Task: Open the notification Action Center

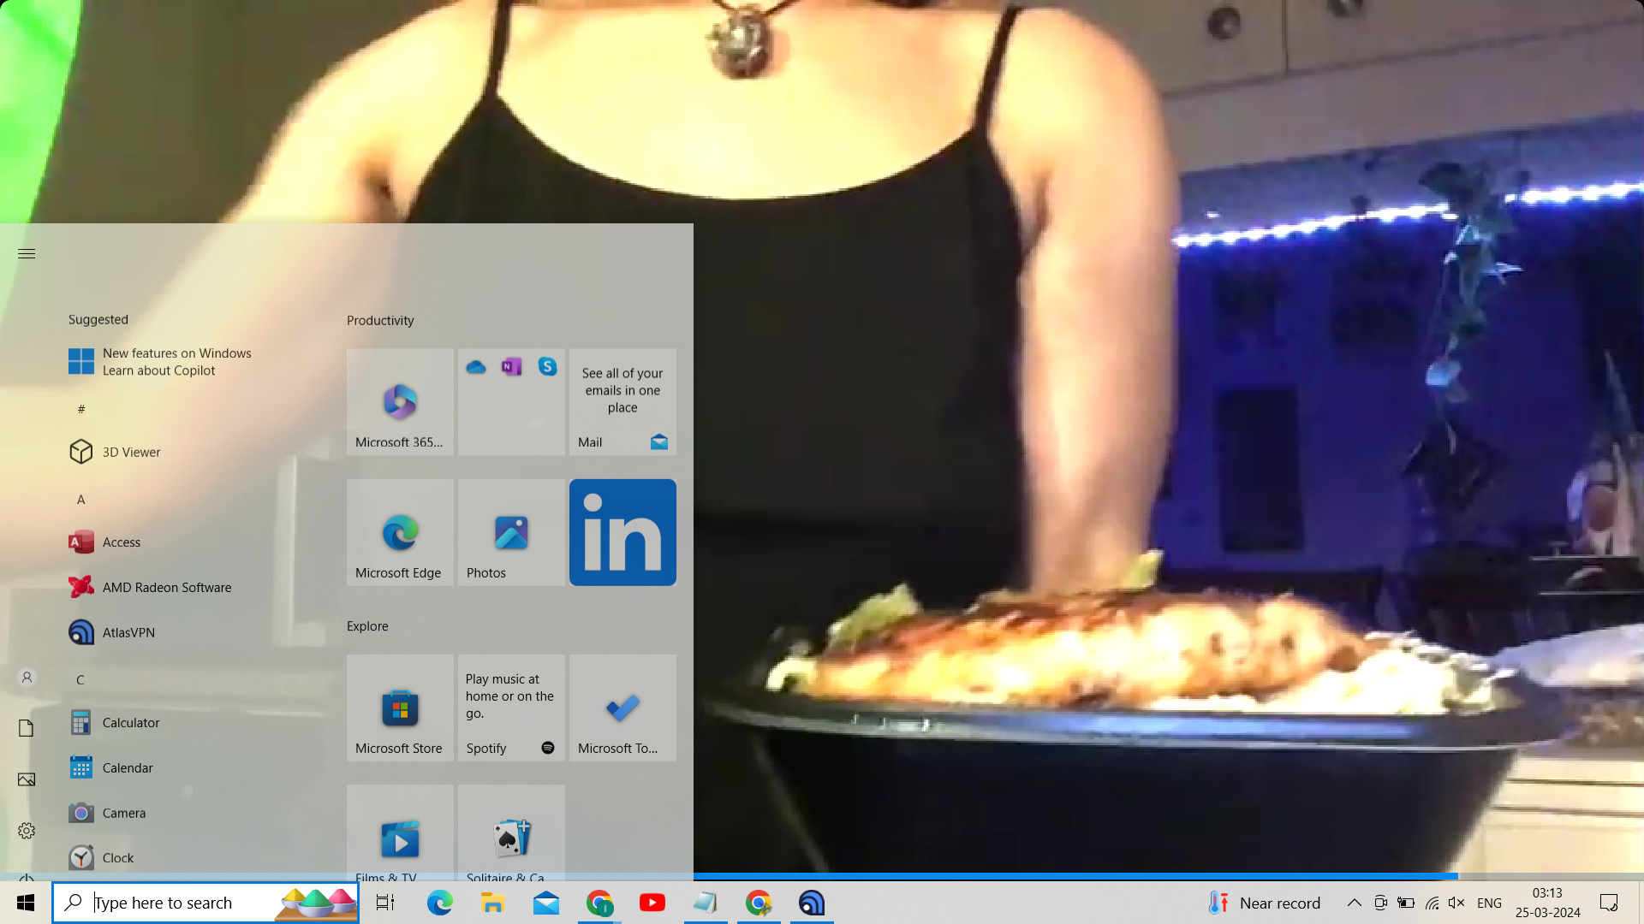Action: coord(1609,903)
